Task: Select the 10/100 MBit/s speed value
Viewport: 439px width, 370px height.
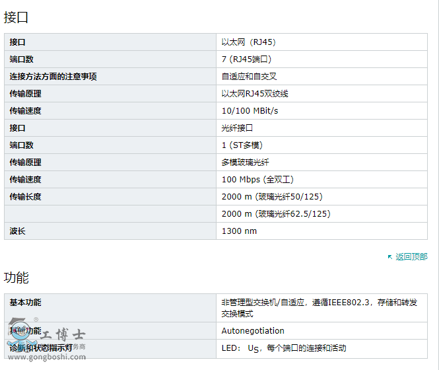Action: (250, 111)
